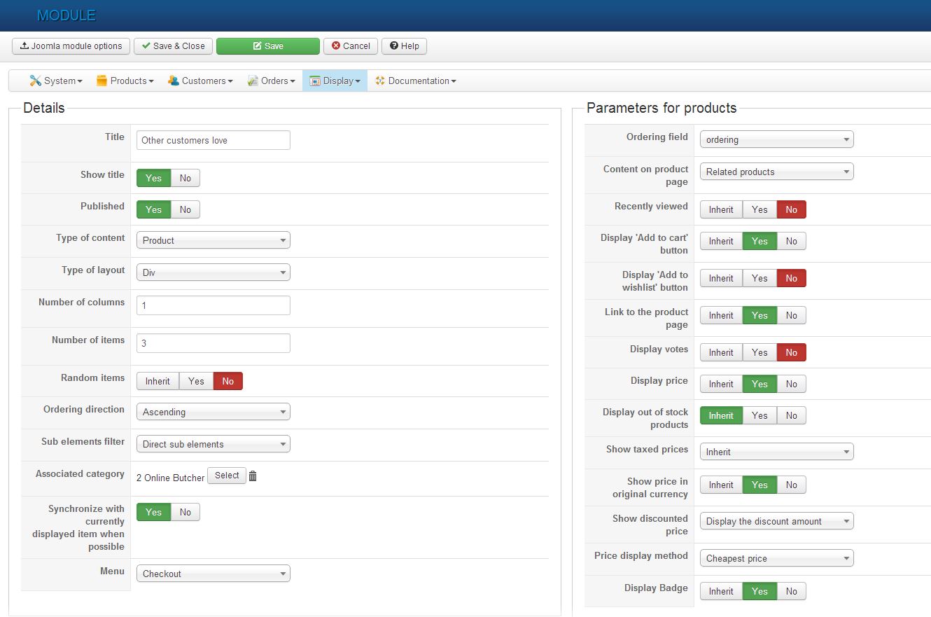Screen dimensions: 931x617
Task: Set Synchronize with displayed item to No
Action: point(185,512)
